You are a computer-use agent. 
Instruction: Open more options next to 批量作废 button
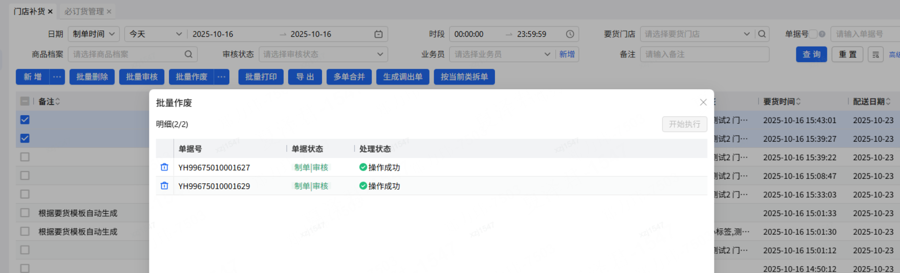[x=221, y=77]
